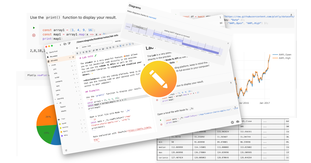Screen dimensions: 311x163
Task: Select Pin notes in the sidebar
Action: tap(52, 56)
